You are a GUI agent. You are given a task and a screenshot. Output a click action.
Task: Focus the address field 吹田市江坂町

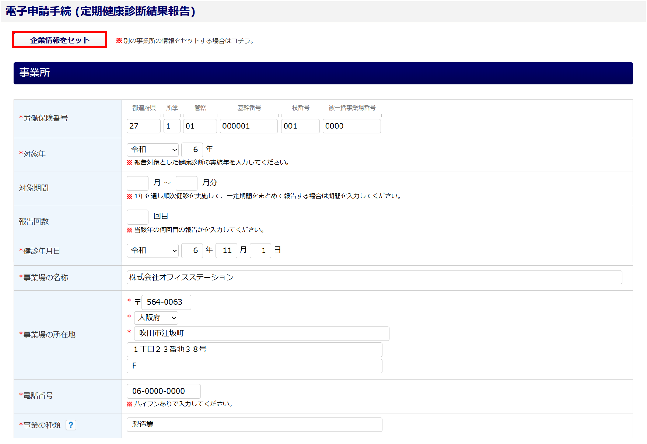(261, 334)
